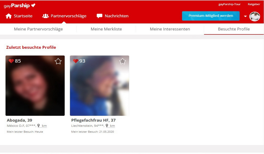This screenshot has height=154, width=264.
Task: Expand the account dropdown arrow
Action: 245,16
